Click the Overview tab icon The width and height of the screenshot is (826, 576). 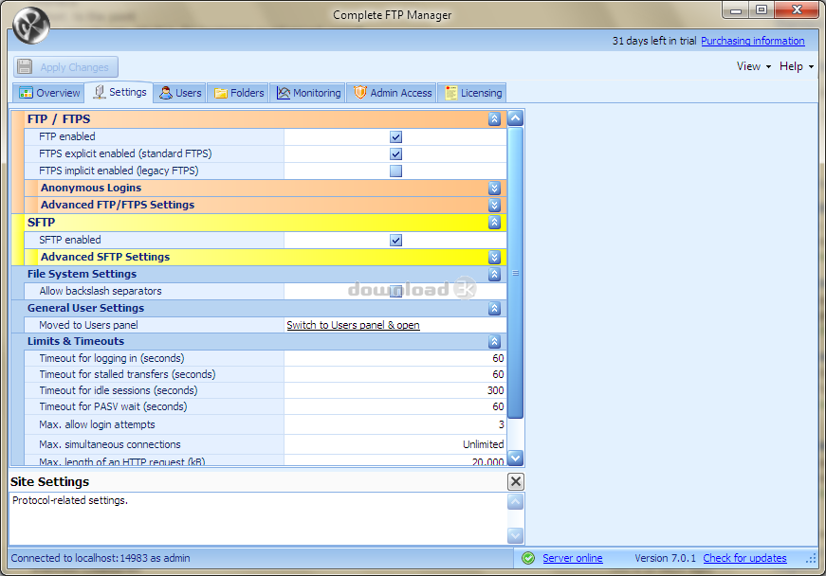[x=26, y=93]
